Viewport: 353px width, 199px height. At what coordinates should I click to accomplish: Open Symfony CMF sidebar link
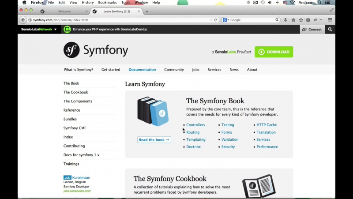tap(75, 128)
